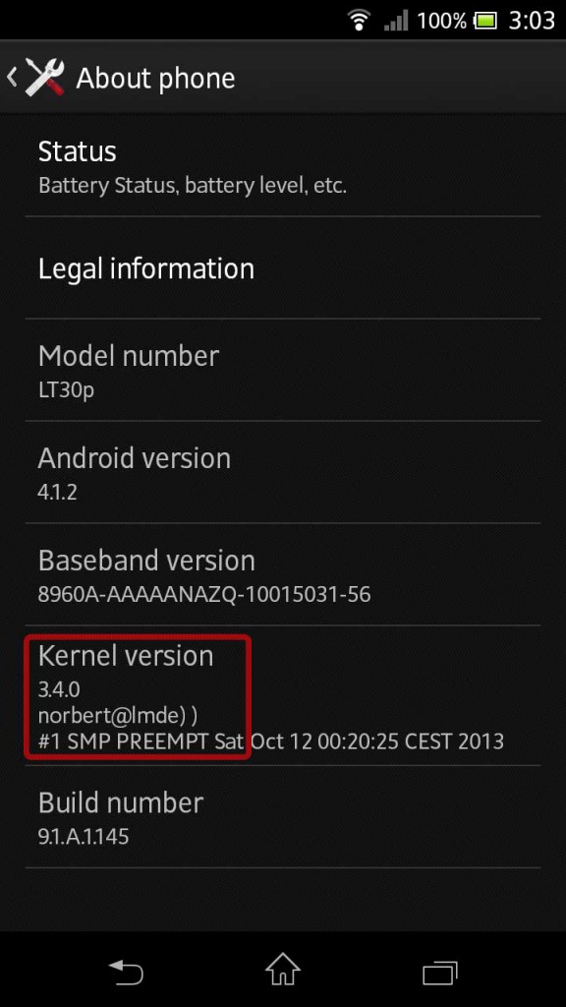Tap the Baseband version entry
The width and height of the screenshot is (566, 1007).
(x=283, y=574)
